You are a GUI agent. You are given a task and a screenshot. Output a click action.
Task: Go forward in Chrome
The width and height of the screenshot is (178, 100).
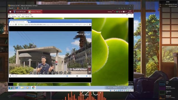13,24
